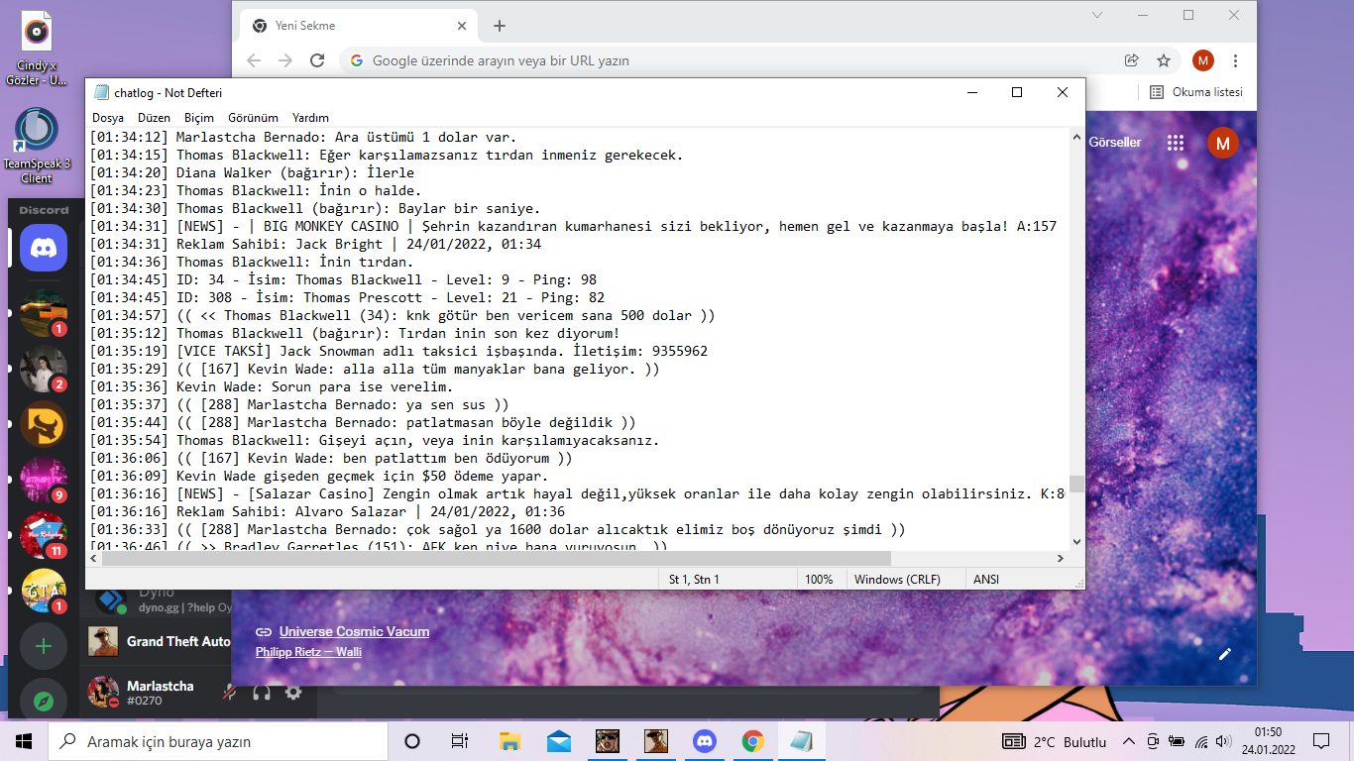Click 'Windows (CRLF)' in Notepad status bar

(x=897, y=580)
